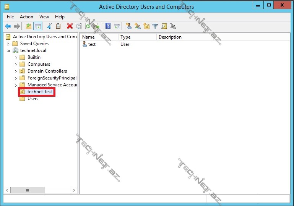Click the Back arrow in the toolbar
This screenshot has height=206, width=294.
tap(8, 26)
